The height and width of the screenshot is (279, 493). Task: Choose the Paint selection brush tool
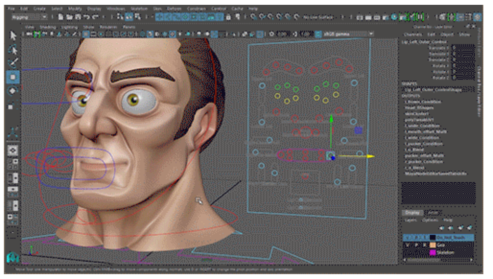[13, 63]
